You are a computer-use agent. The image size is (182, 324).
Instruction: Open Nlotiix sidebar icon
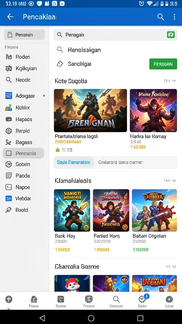point(9,108)
